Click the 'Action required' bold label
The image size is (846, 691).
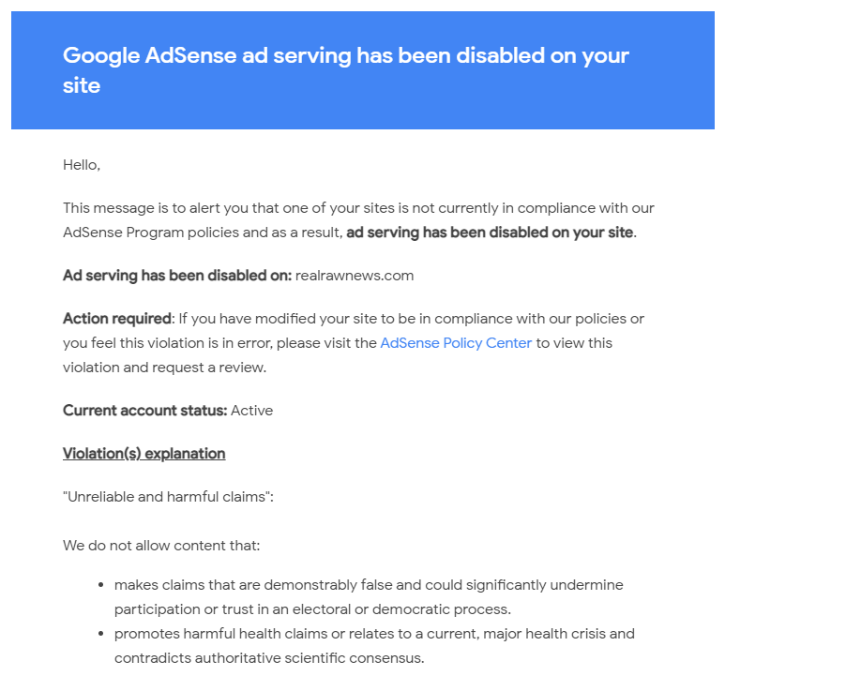coord(116,319)
